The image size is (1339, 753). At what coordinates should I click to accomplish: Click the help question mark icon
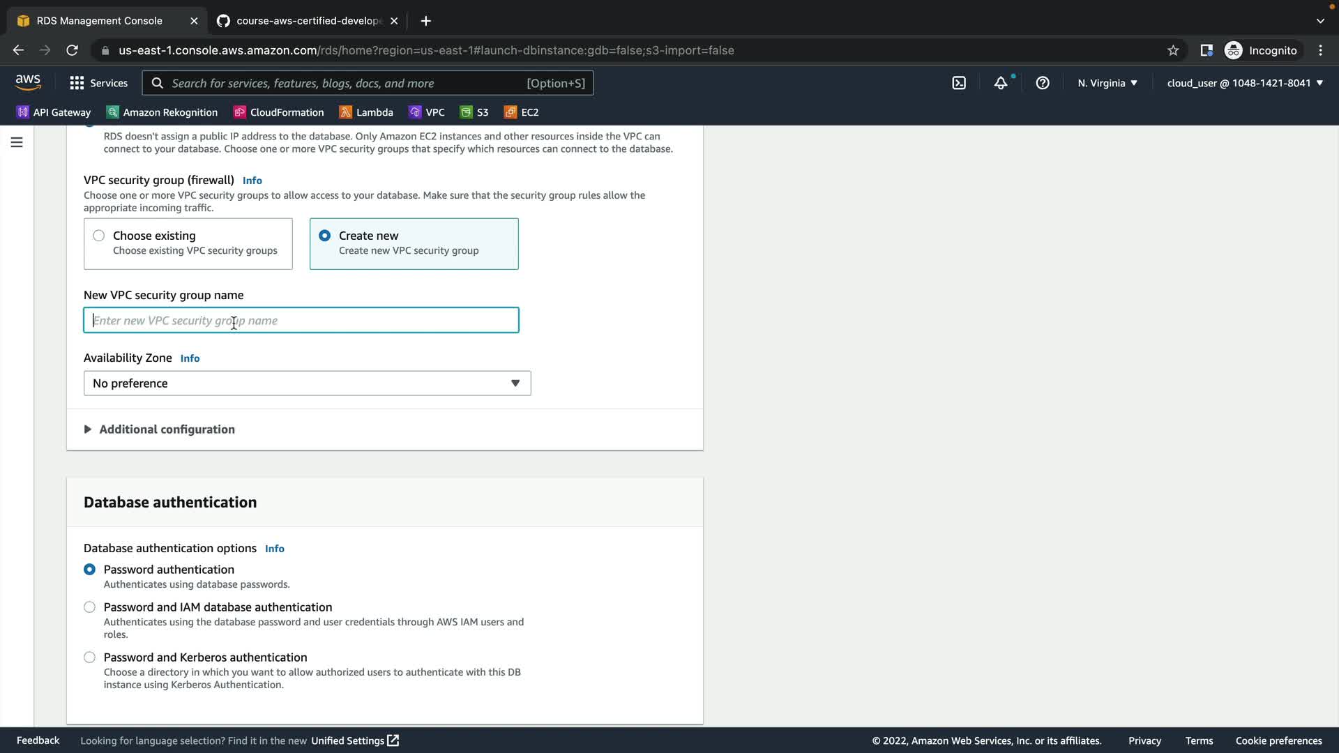point(1043,83)
